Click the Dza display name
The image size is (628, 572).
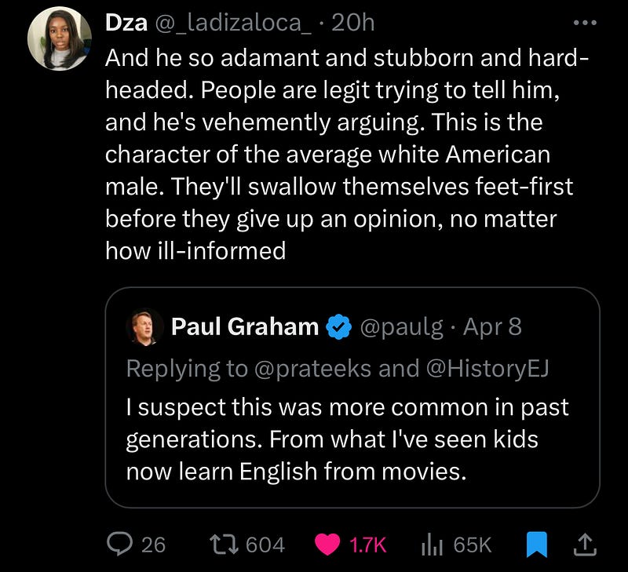pos(126,24)
